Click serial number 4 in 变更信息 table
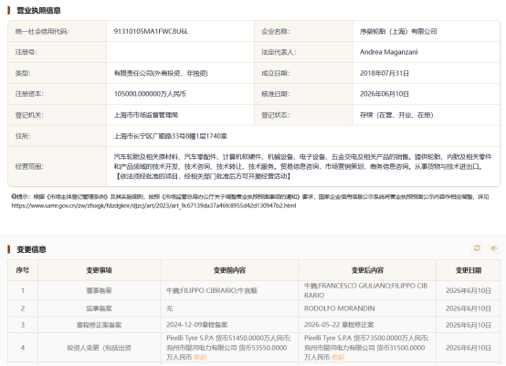 click(23, 348)
